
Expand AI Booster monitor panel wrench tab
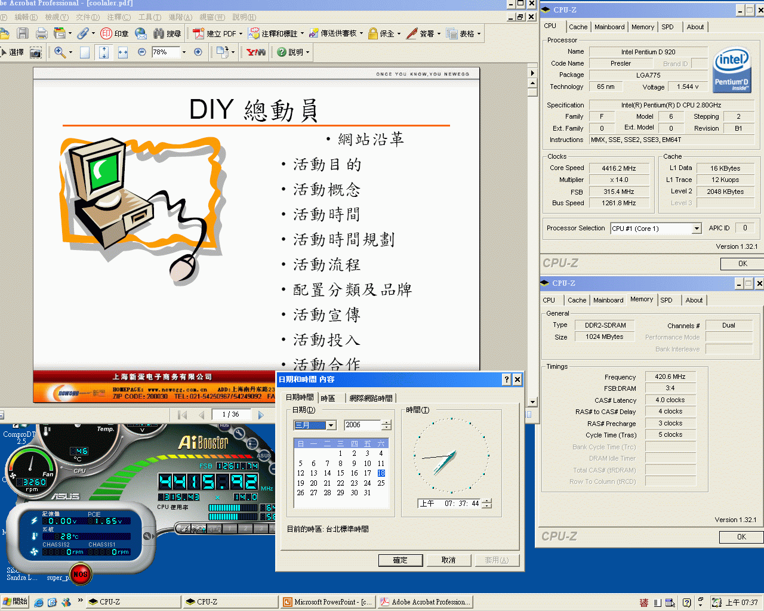tap(147, 536)
